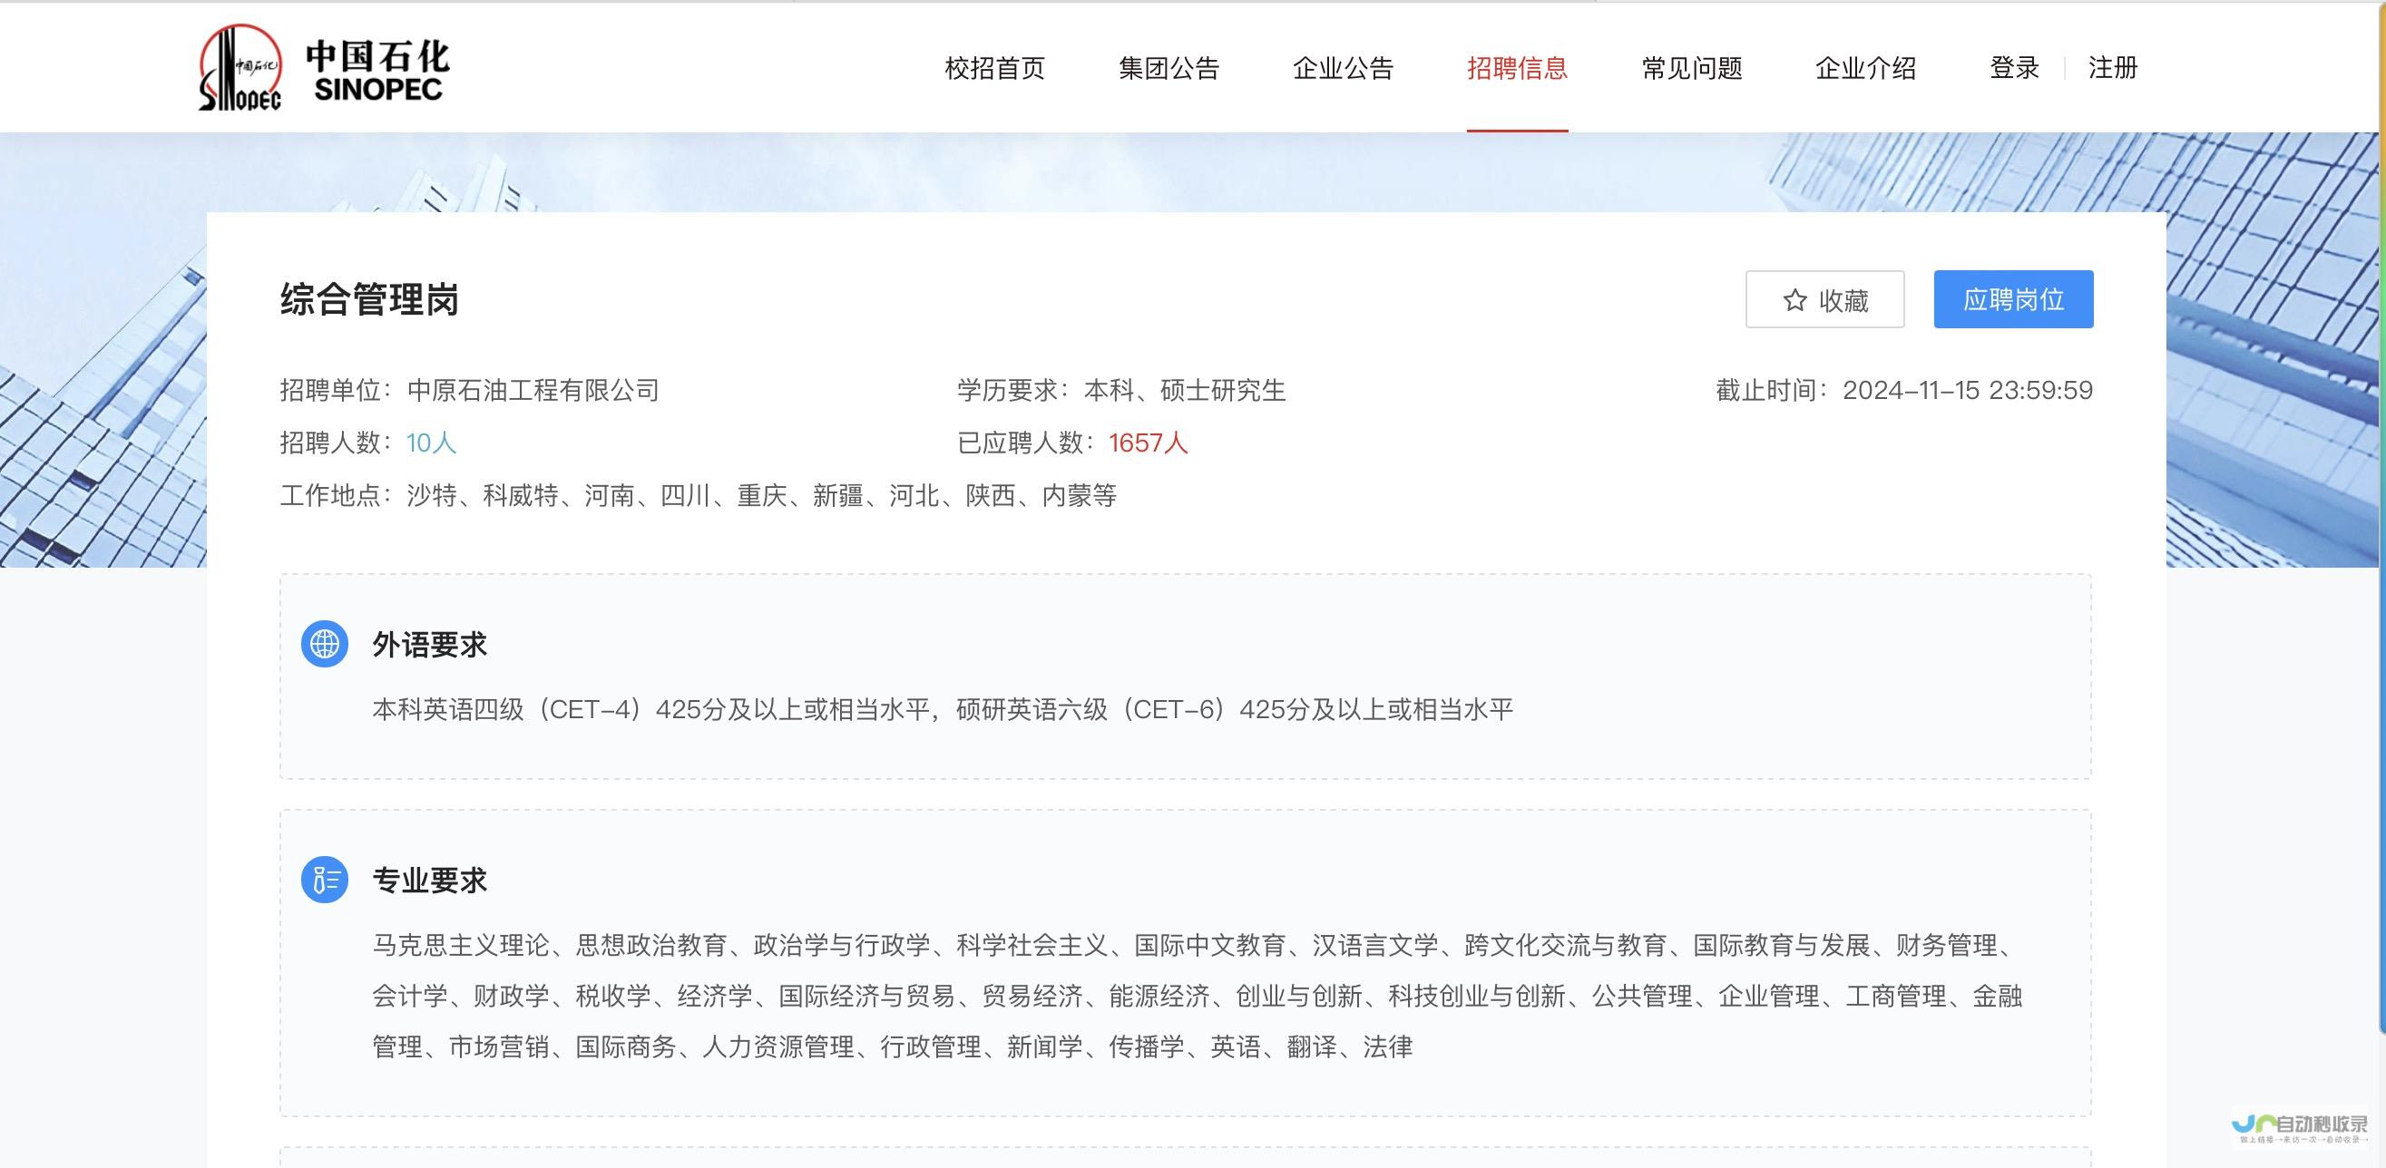Open the 常见问题 nav tab
The width and height of the screenshot is (2386, 1168).
click(1691, 68)
